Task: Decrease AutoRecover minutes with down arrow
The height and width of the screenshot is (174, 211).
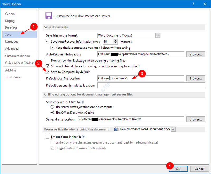Action: (116, 43)
